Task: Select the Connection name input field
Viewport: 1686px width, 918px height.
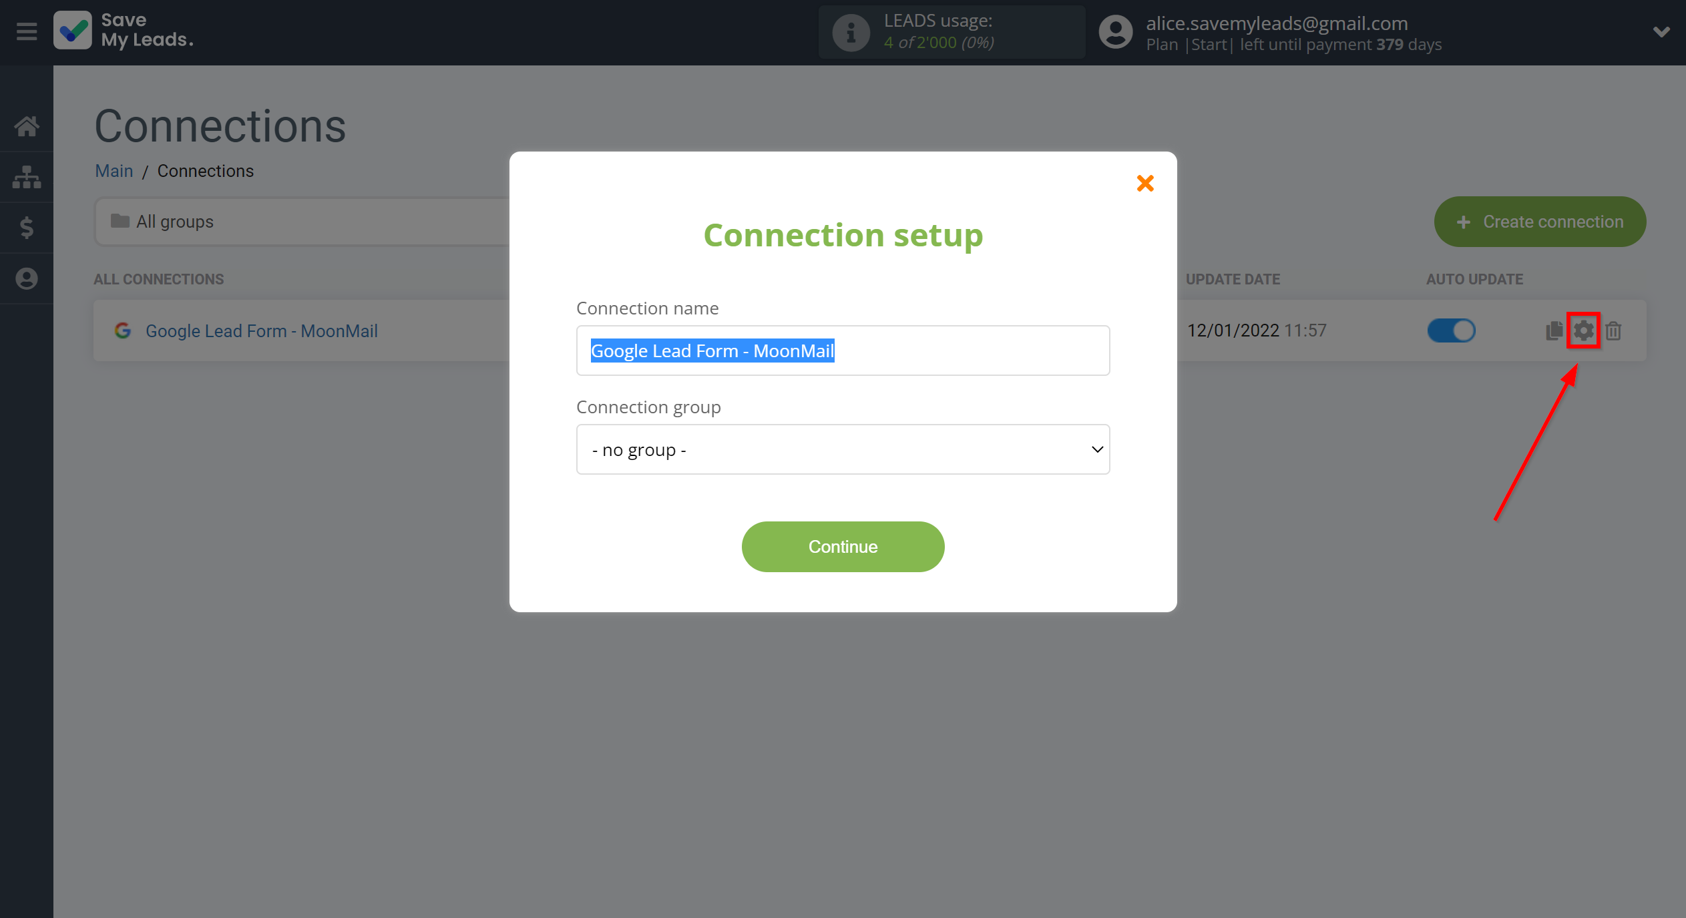Action: (843, 351)
